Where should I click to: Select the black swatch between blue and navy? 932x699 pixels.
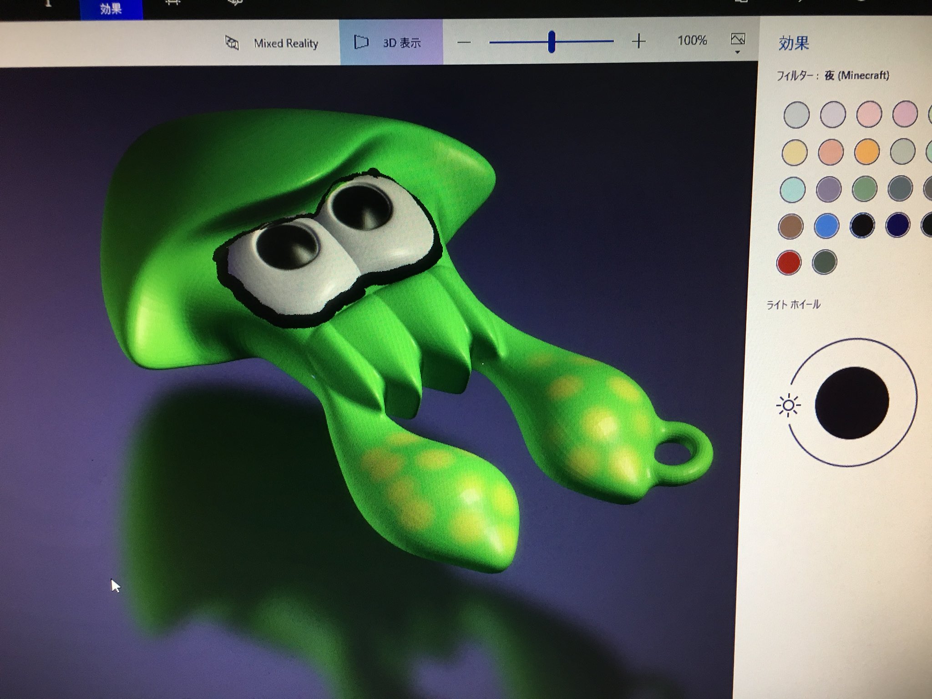tap(862, 225)
